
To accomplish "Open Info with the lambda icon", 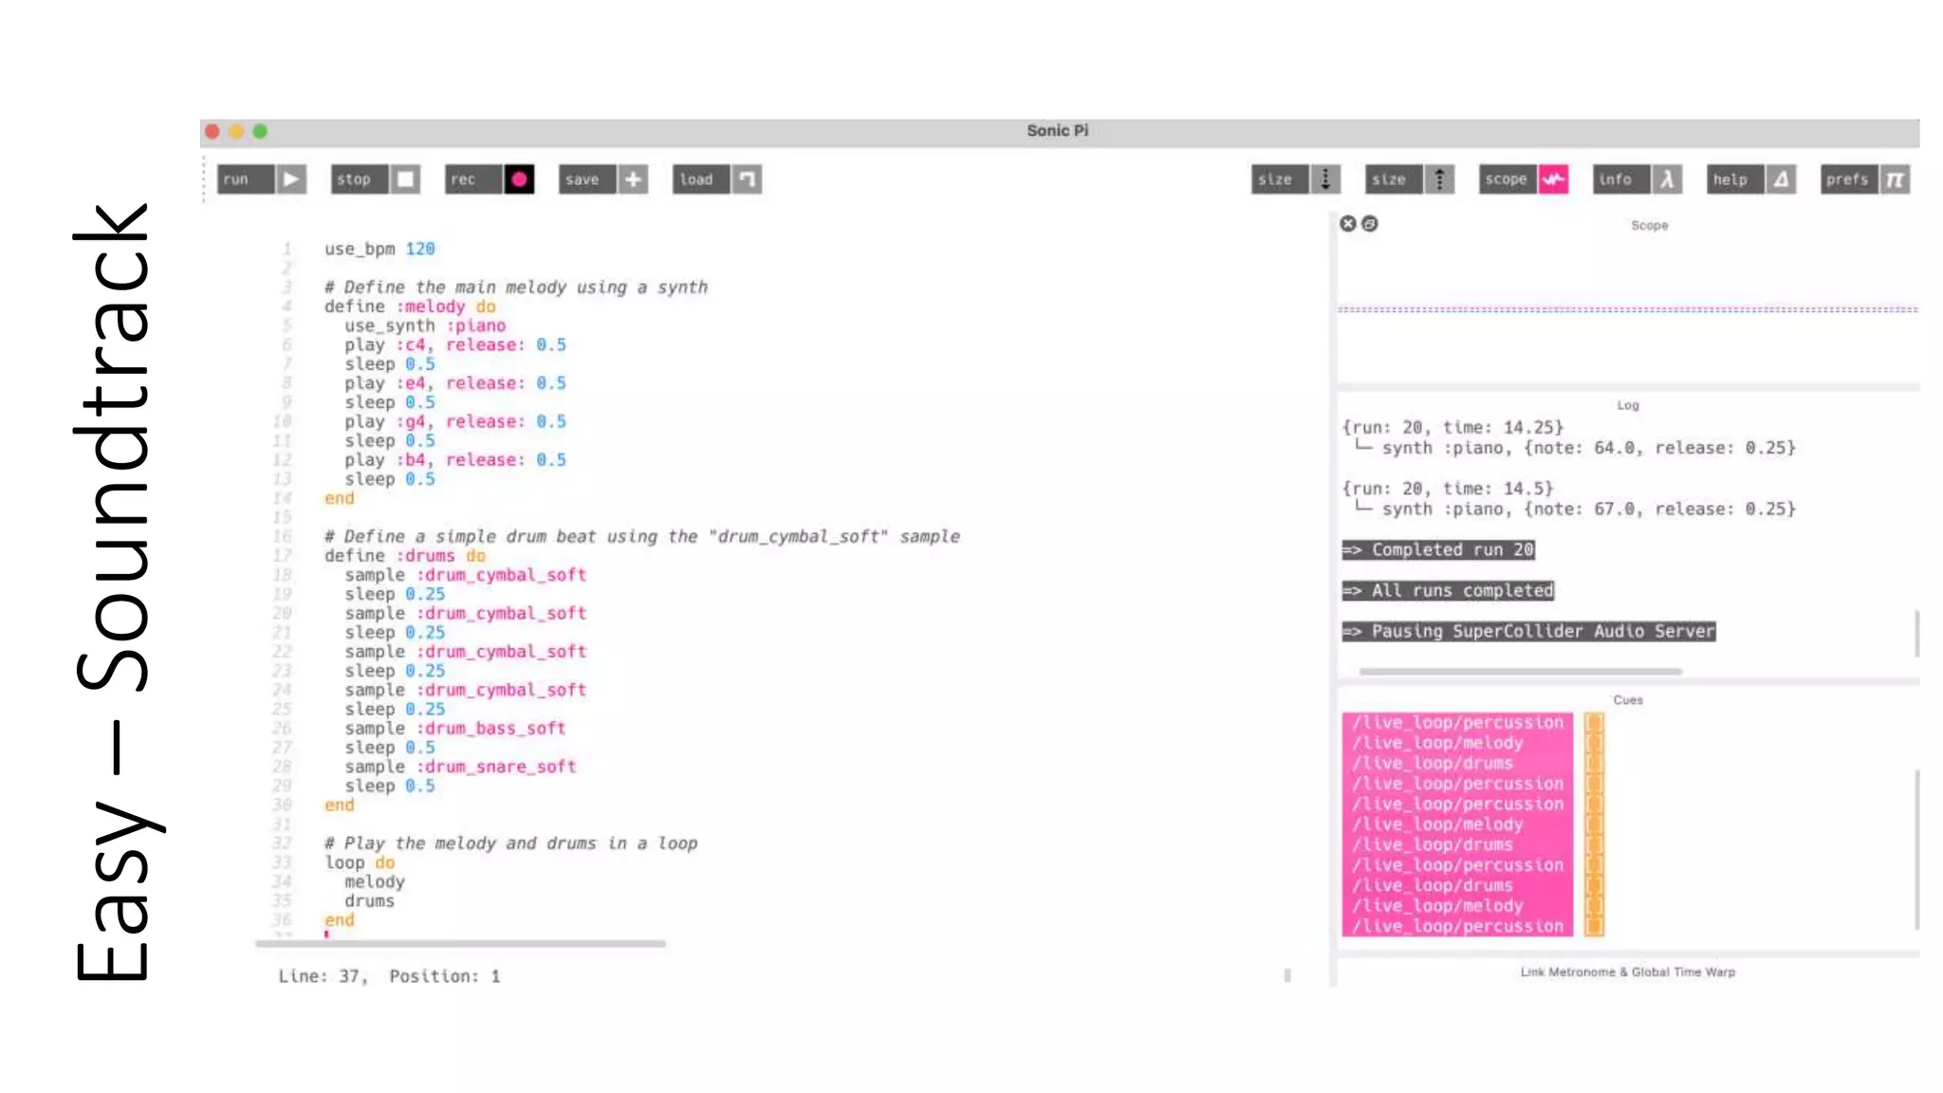I will click(x=1667, y=179).
